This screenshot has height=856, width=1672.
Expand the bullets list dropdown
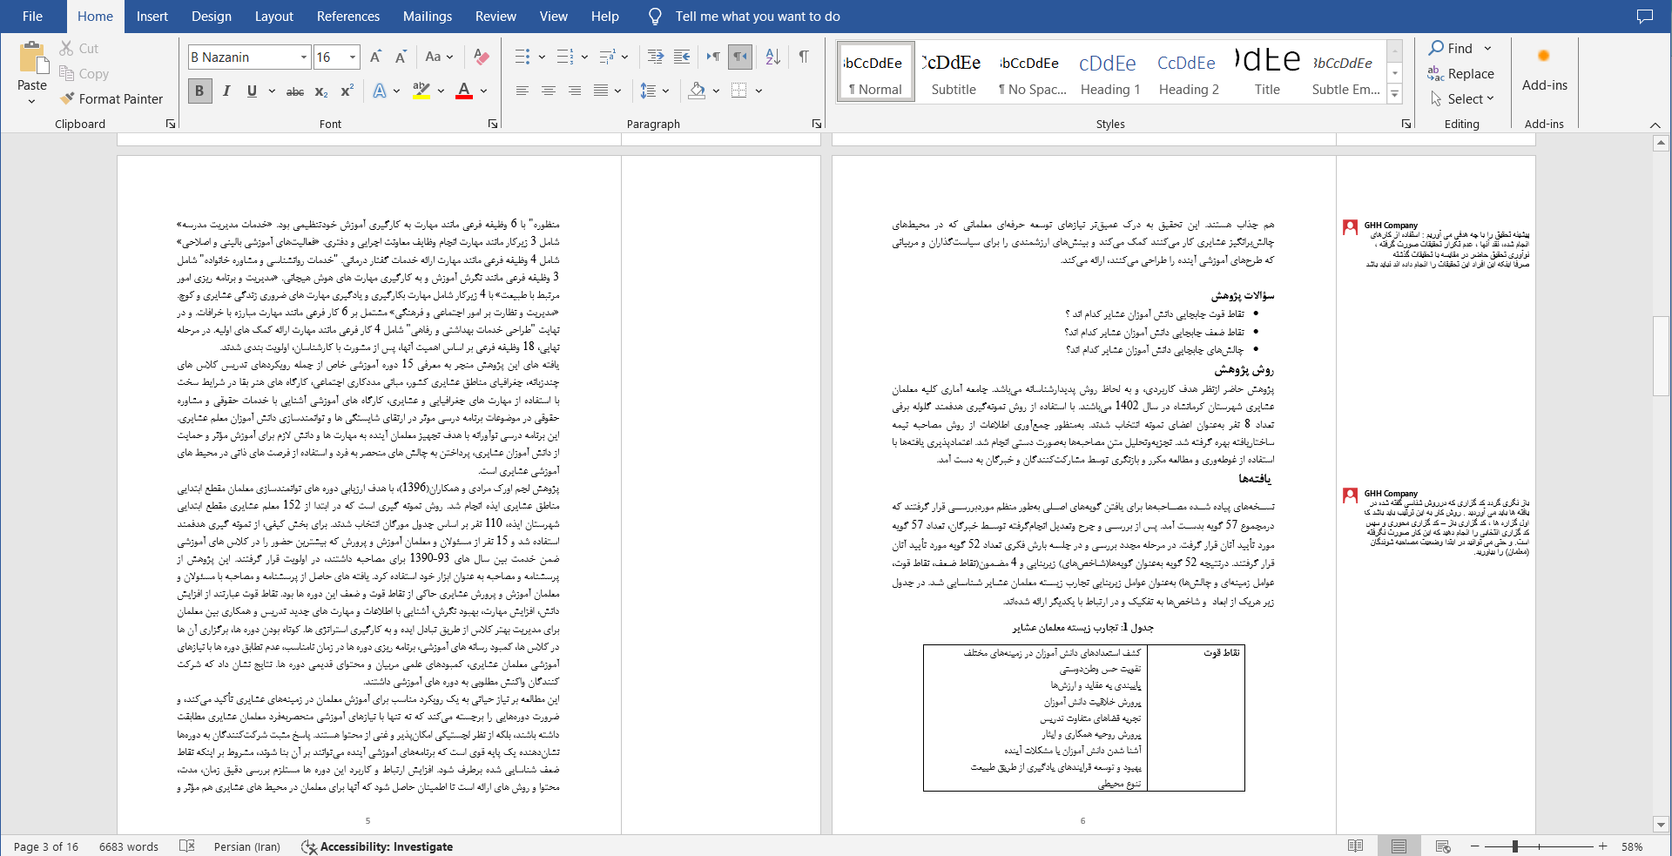pos(542,57)
